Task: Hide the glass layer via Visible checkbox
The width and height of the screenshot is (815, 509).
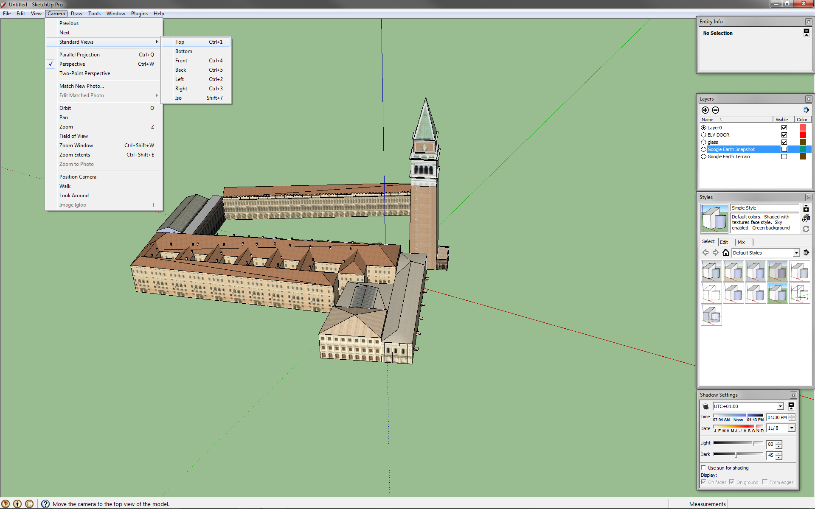Action: [784, 142]
